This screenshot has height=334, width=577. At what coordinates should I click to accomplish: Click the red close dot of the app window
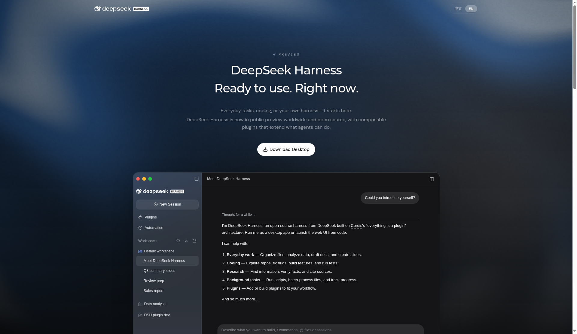coord(138,179)
